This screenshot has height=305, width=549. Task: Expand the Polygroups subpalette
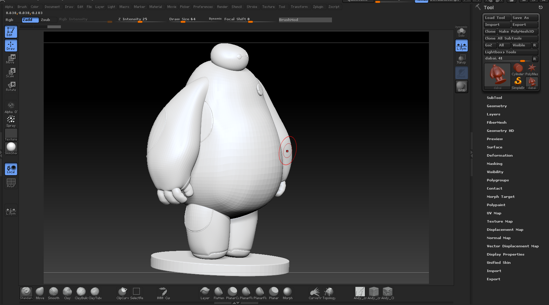[x=498, y=180]
